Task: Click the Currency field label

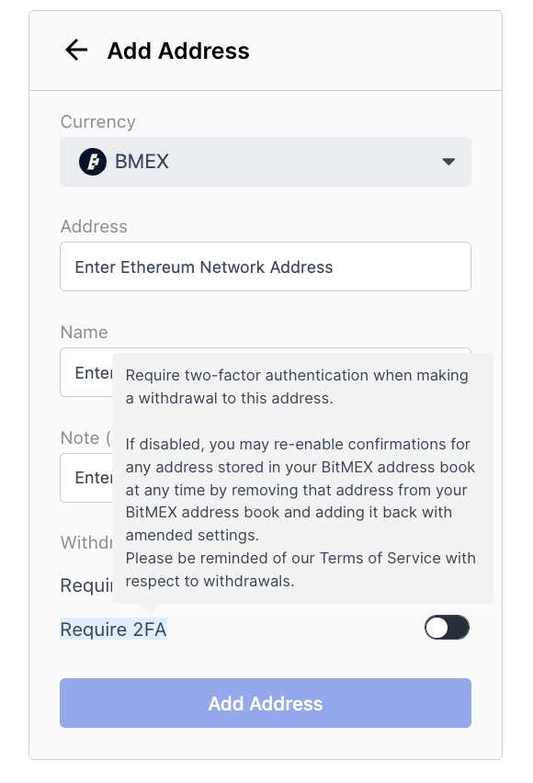Action: (x=98, y=122)
